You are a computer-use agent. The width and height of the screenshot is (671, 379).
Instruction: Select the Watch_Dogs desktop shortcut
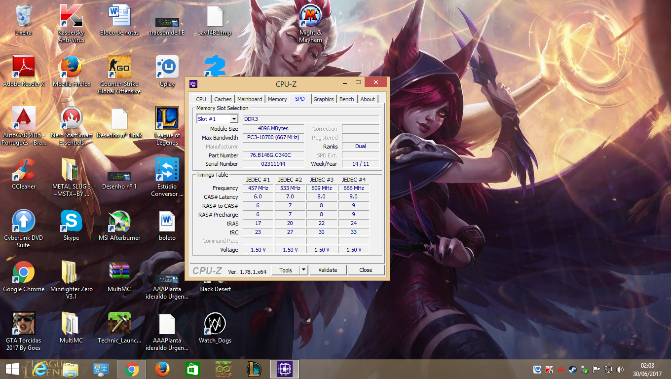215,328
